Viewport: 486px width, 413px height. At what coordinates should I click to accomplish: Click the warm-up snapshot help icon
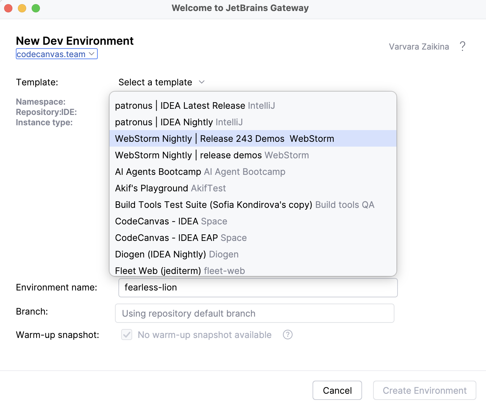pos(288,335)
